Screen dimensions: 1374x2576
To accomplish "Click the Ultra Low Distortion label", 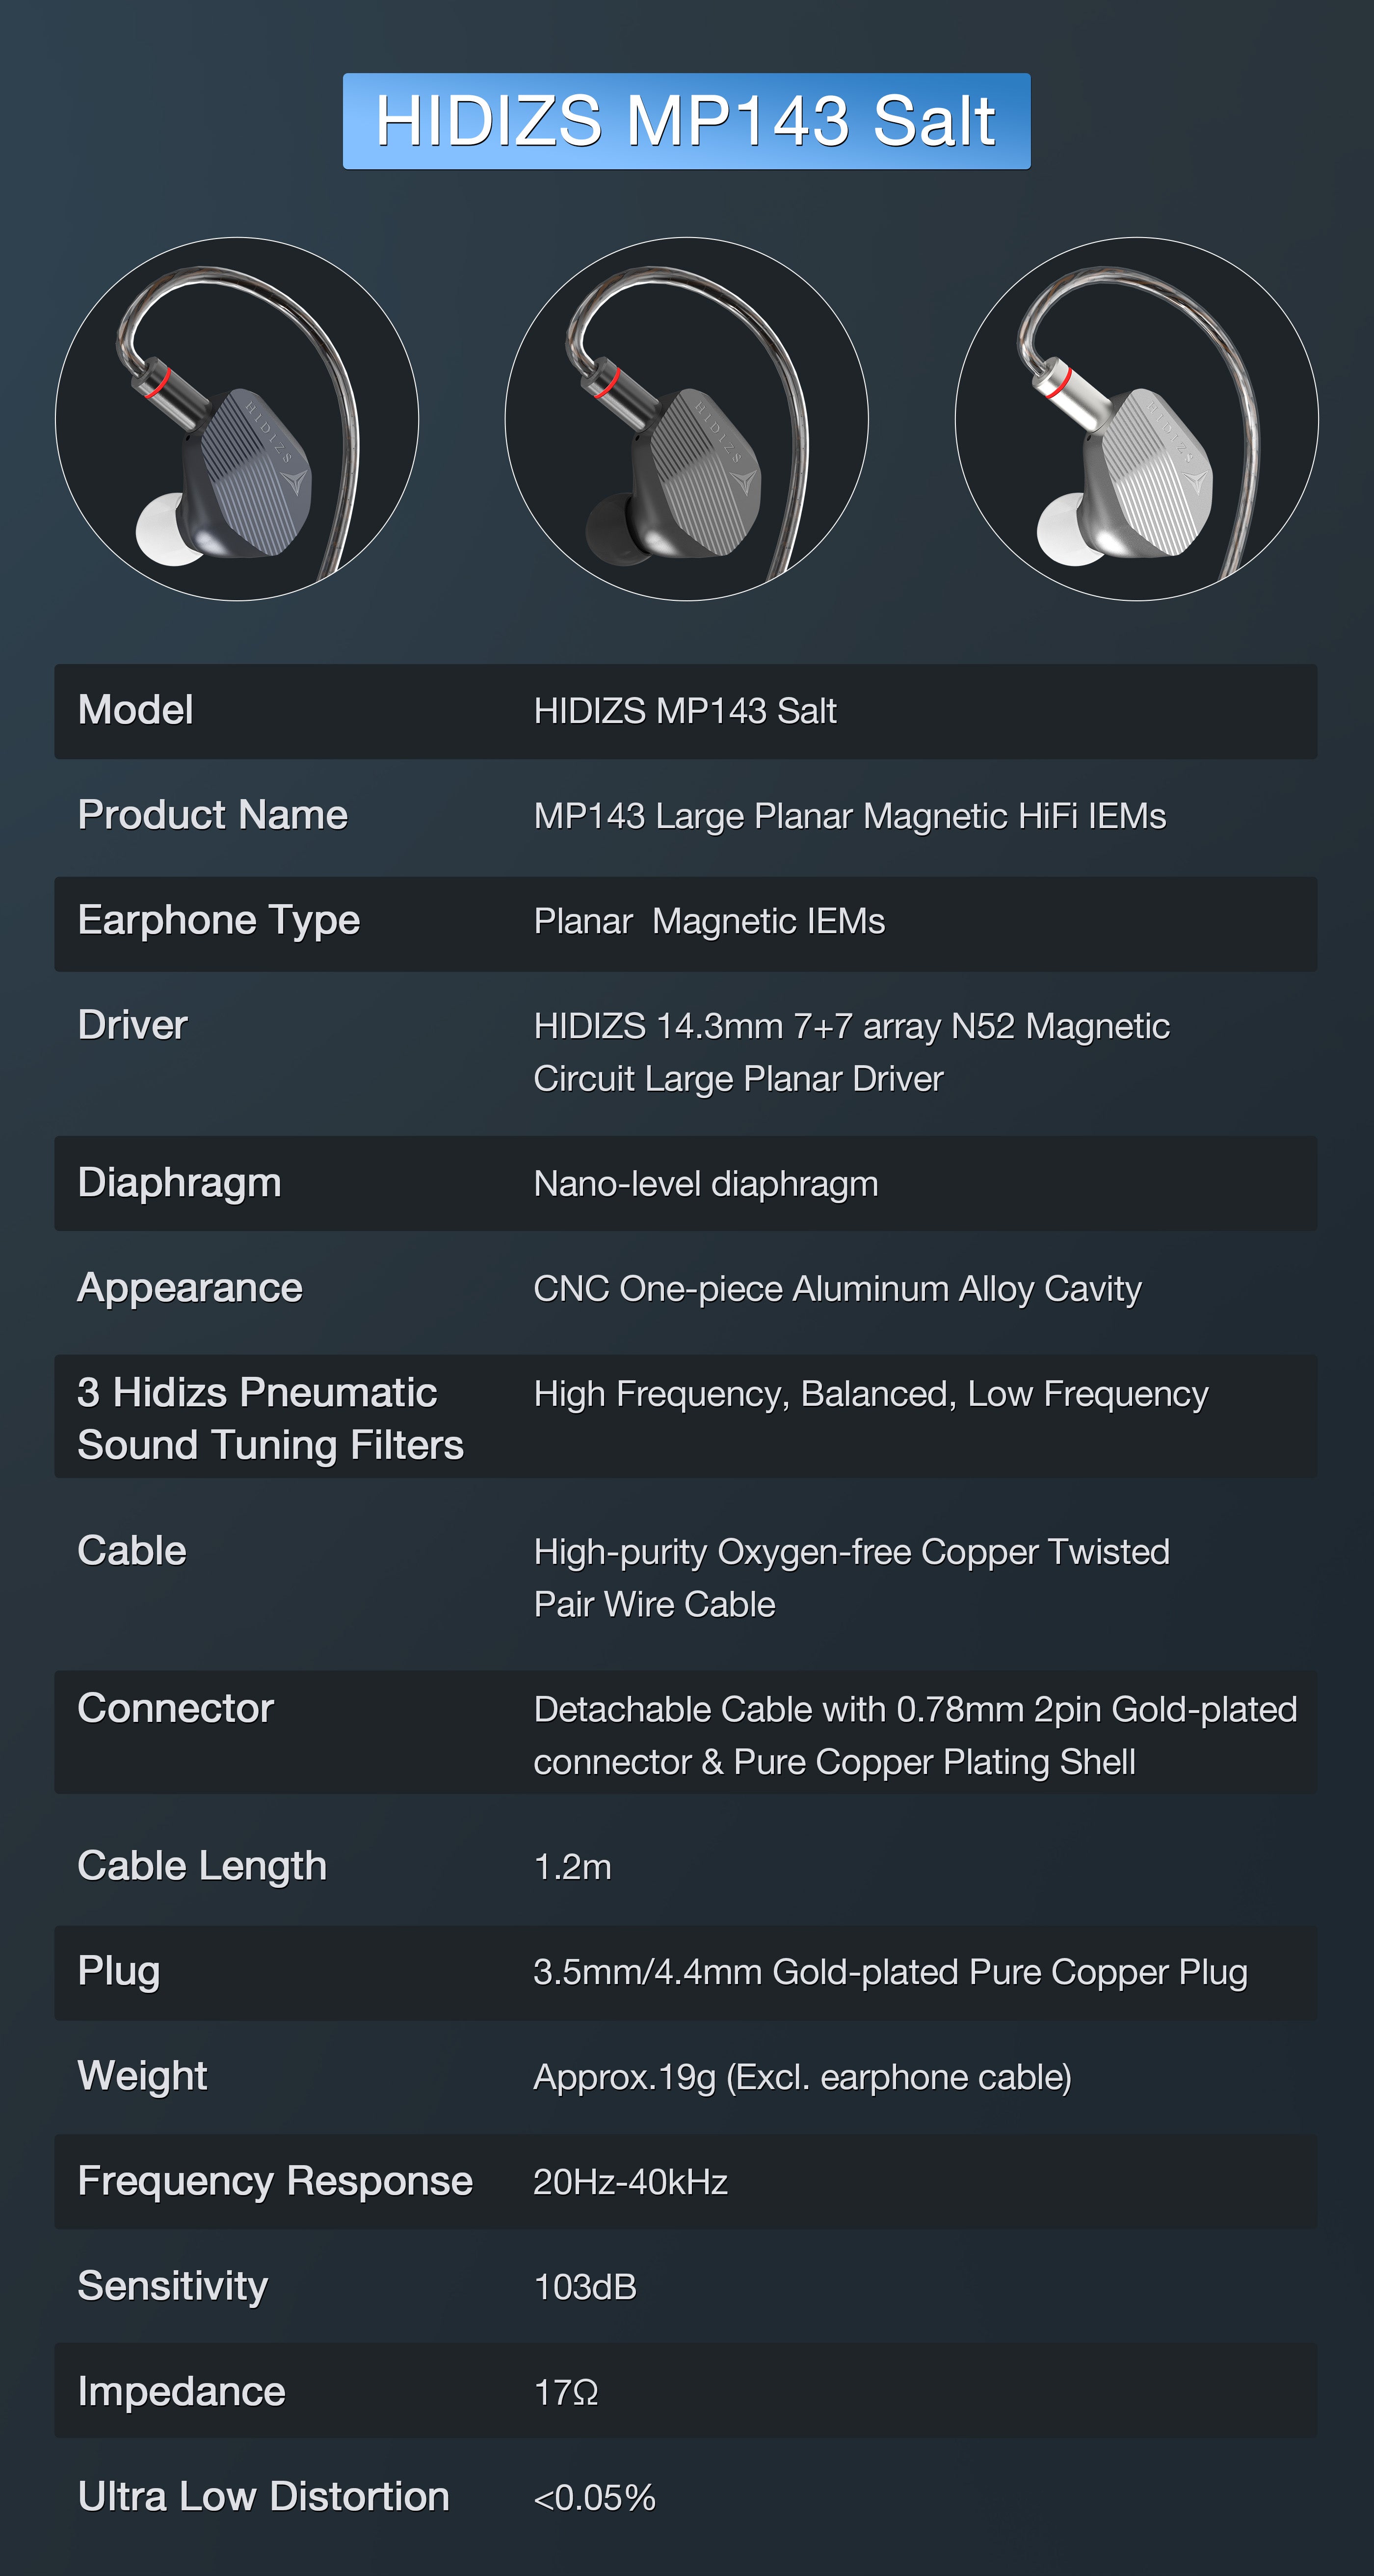I will (x=263, y=2497).
